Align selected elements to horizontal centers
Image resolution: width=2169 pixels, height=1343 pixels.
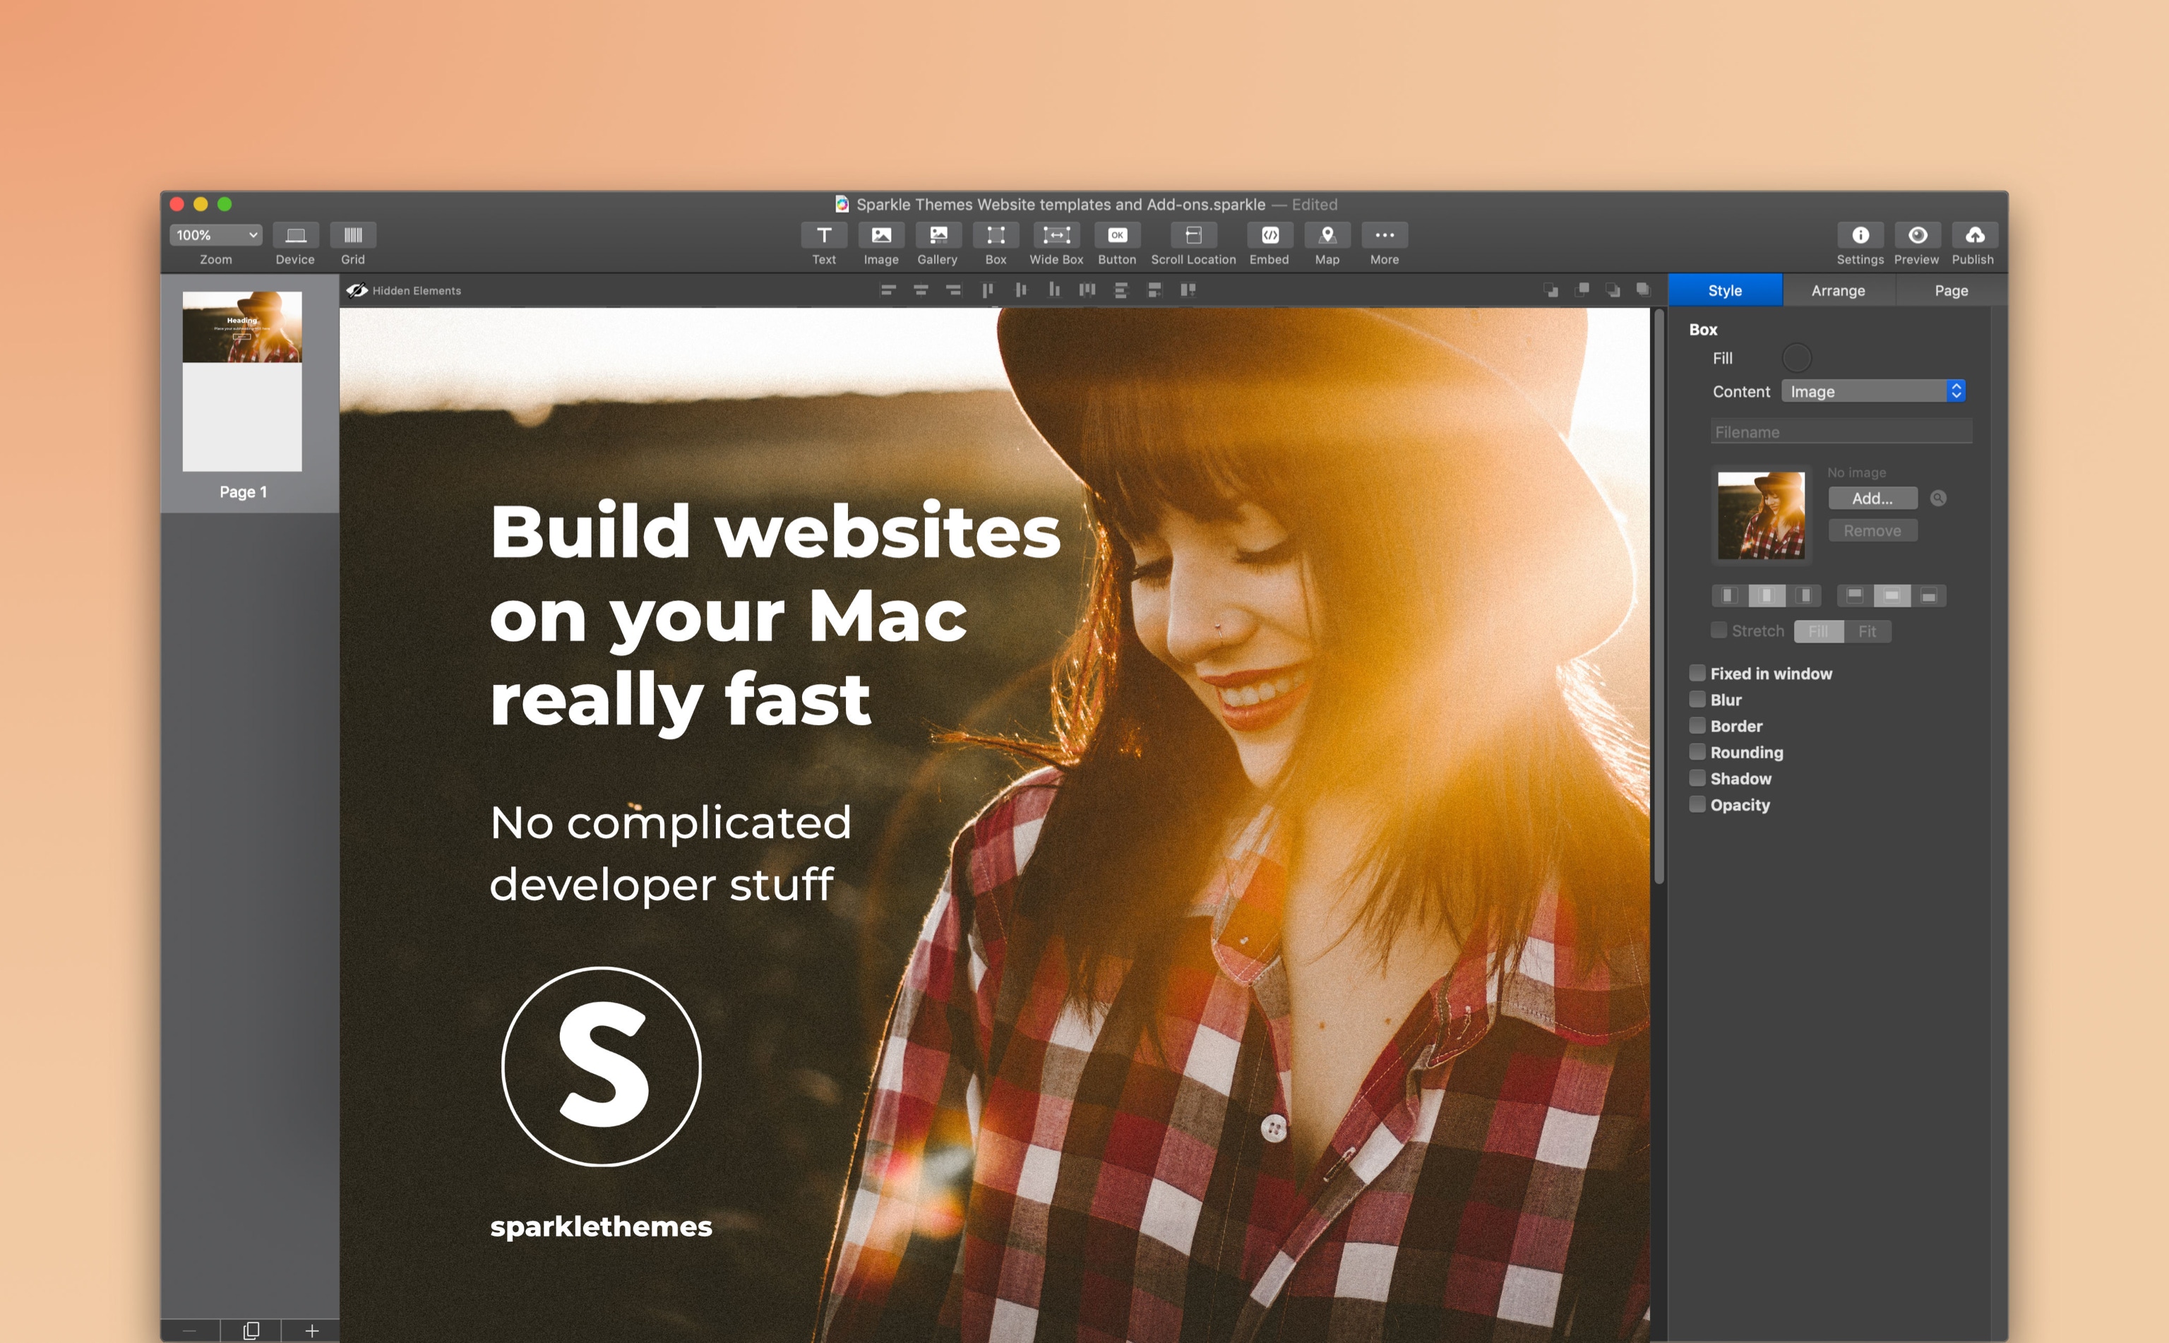pyautogui.click(x=920, y=290)
